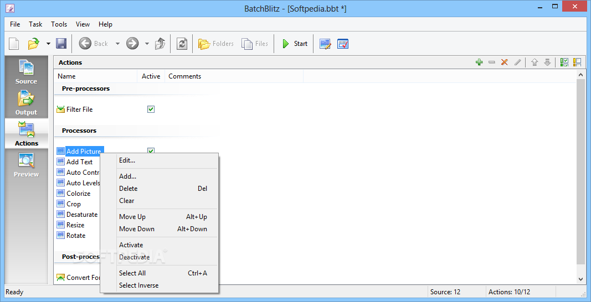Screen dimensions: 591x302
Task: Edit action with the pencil icon
Action: pos(517,63)
